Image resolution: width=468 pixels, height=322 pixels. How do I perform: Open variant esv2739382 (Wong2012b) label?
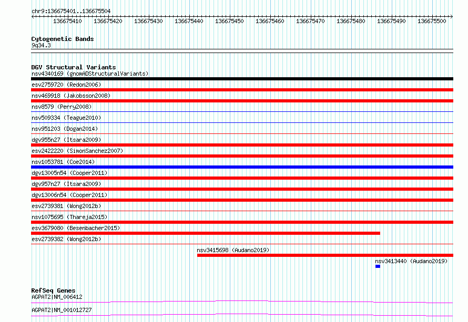(x=66, y=239)
